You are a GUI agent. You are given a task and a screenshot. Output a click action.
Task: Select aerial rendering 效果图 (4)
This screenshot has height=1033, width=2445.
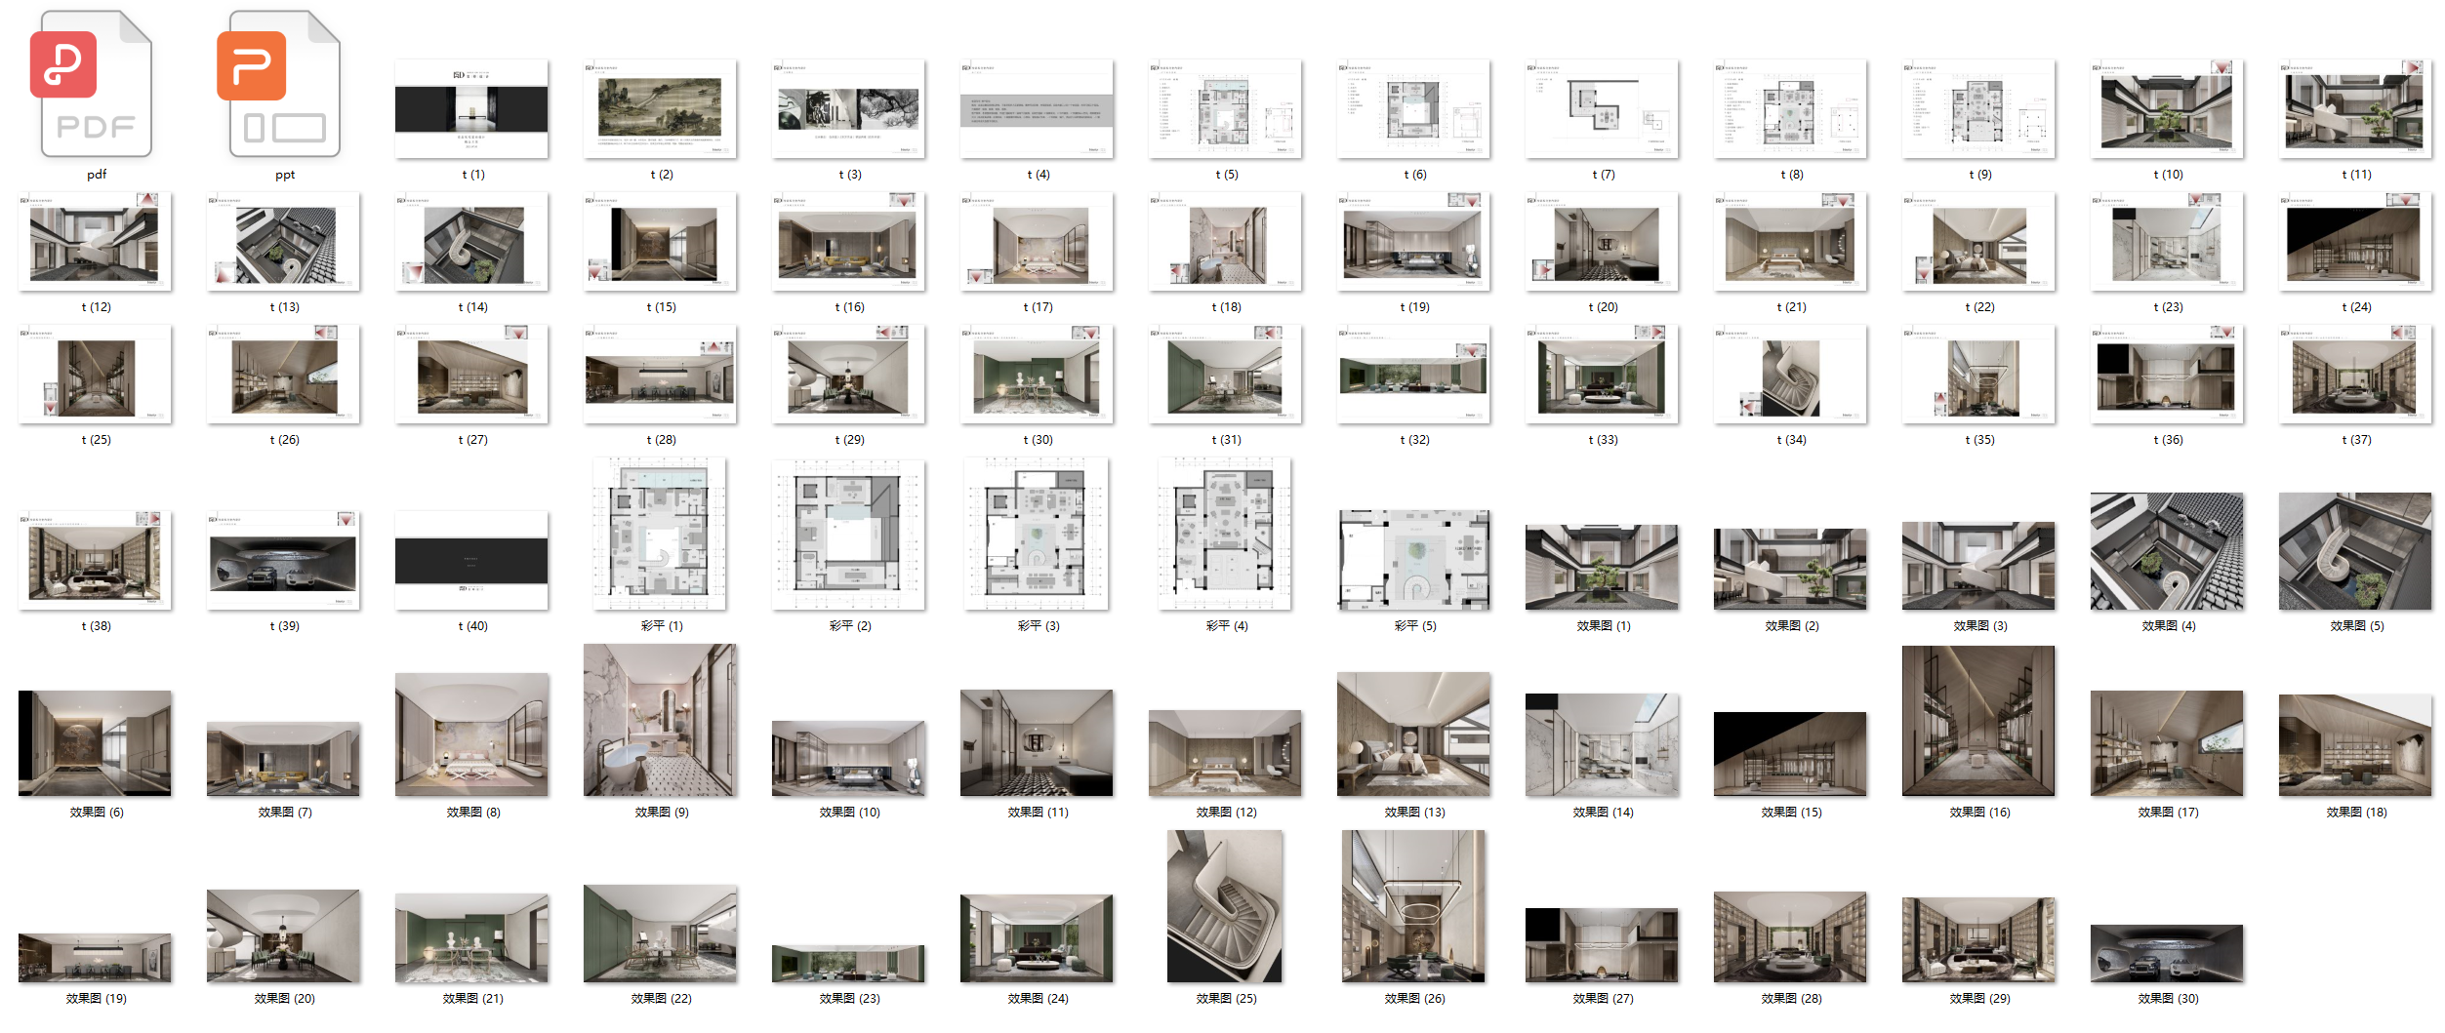point(2167,552)
